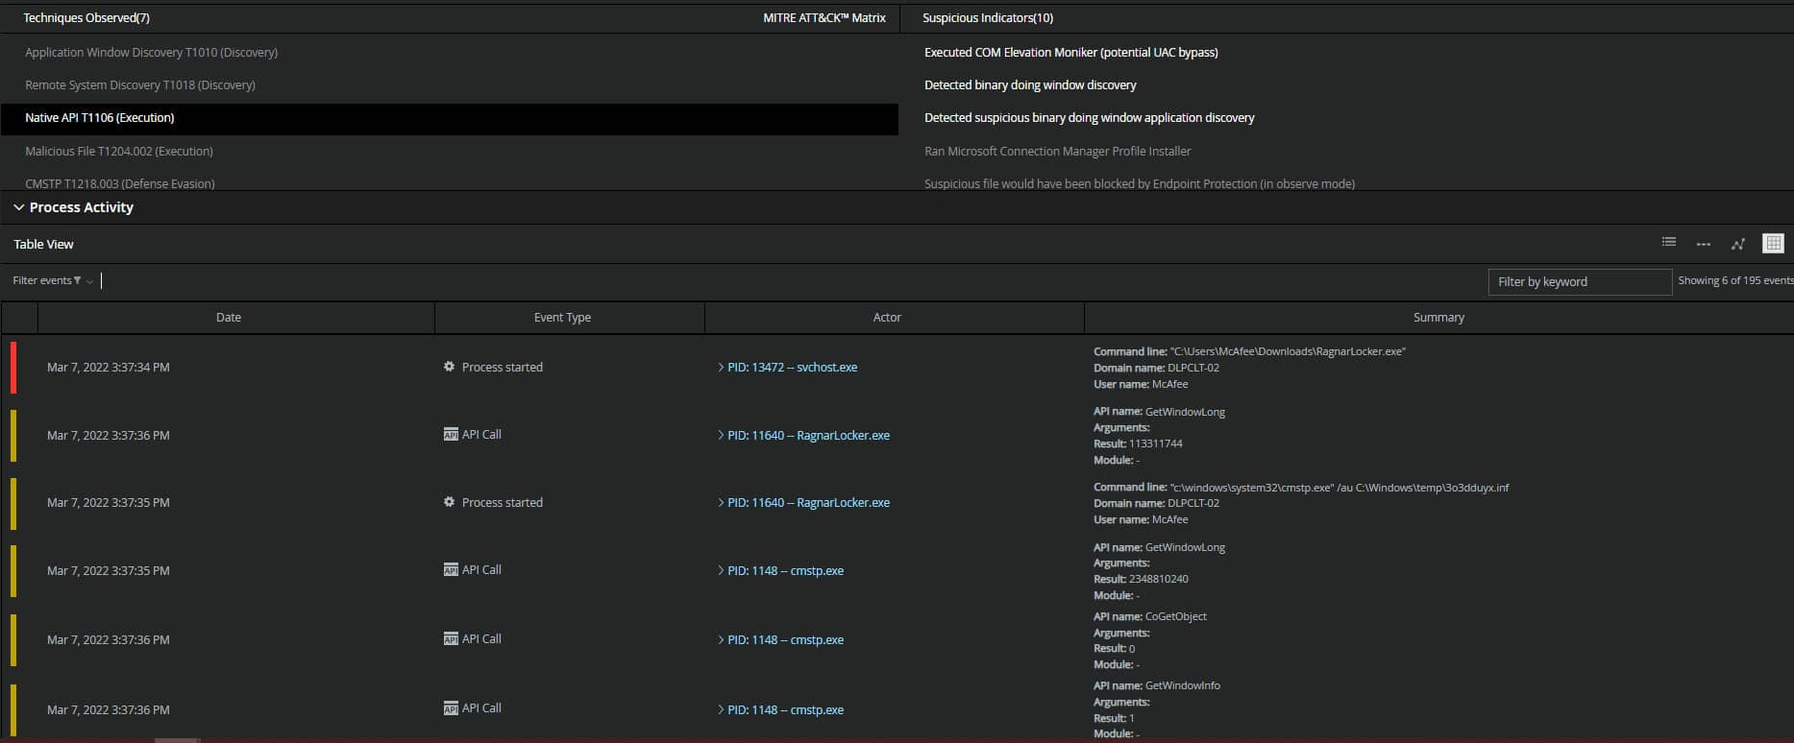This screenshot has width=1794, height=743.
Task: Sort by the Summary column header
Action: click(1438, 318)
